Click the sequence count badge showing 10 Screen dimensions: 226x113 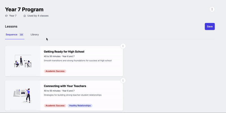[x=21, y=34]
